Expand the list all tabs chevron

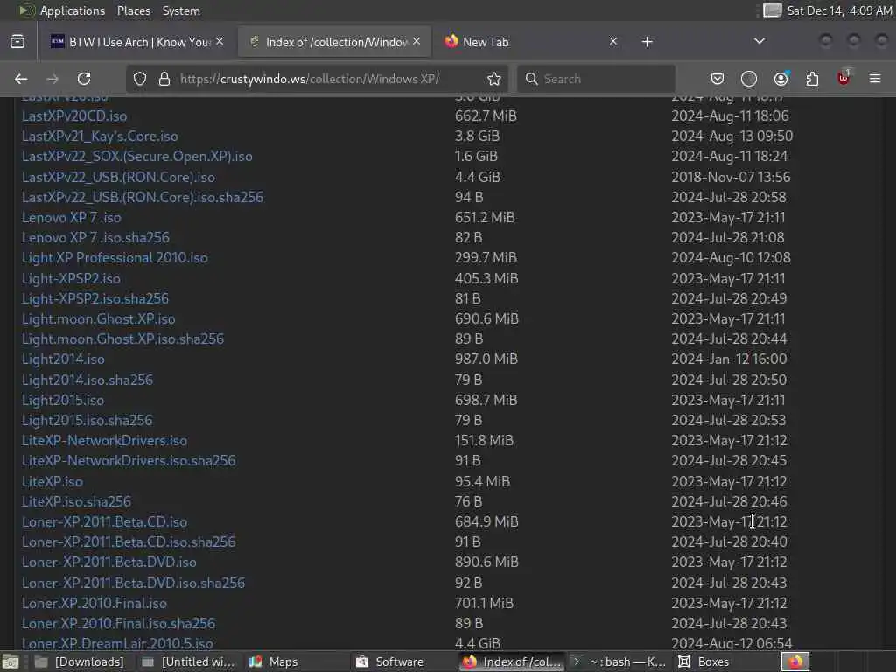point(759,41)
